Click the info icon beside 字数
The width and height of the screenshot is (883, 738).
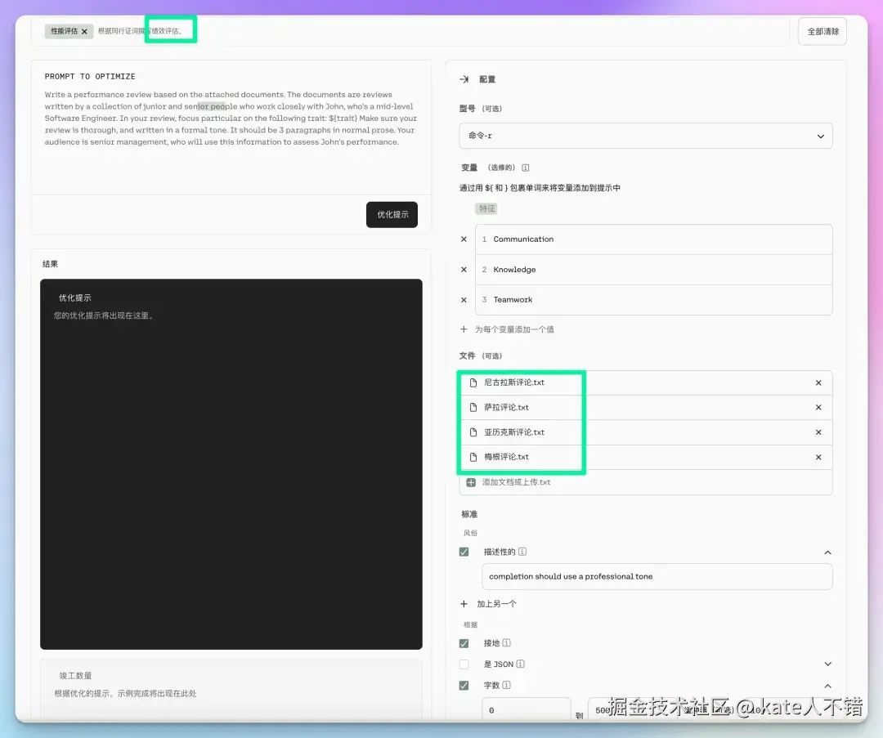coord(506,685)
